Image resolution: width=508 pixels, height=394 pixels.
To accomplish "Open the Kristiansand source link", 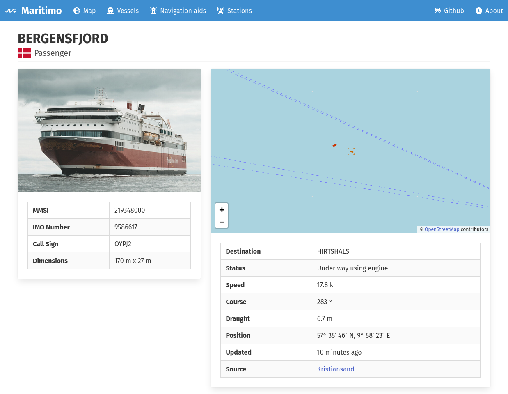I will pos(335,369).
